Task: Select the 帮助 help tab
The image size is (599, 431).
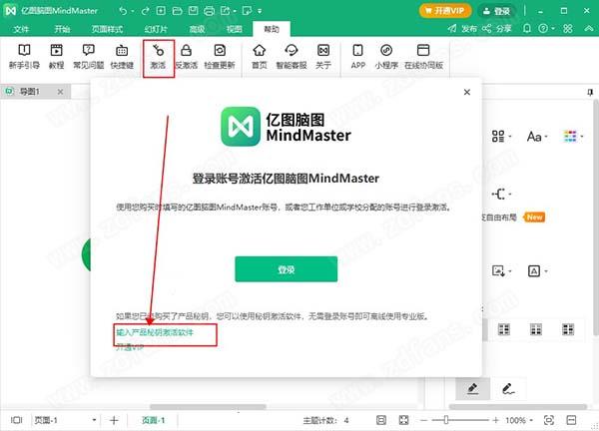Action: click(x=272, y=29)
